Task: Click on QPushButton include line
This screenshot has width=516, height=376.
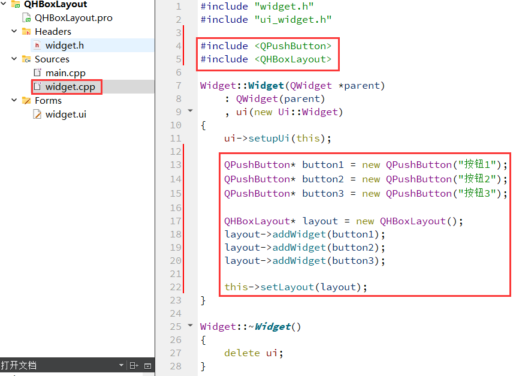Action: click(x=266, y=46)
